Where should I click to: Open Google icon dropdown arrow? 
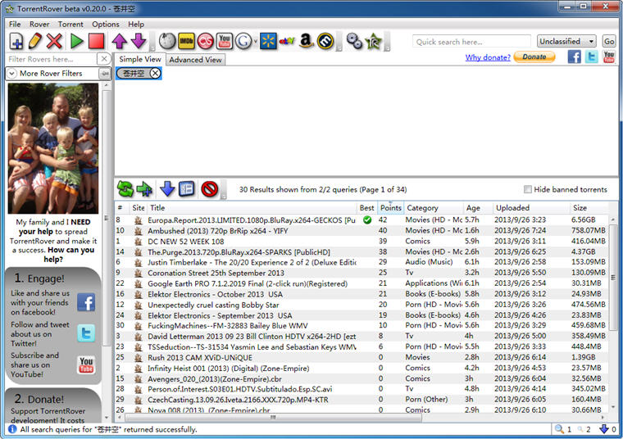[x=255, y=41]
